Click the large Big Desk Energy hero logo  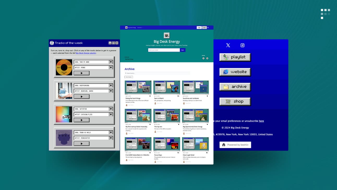click(167, 35)
